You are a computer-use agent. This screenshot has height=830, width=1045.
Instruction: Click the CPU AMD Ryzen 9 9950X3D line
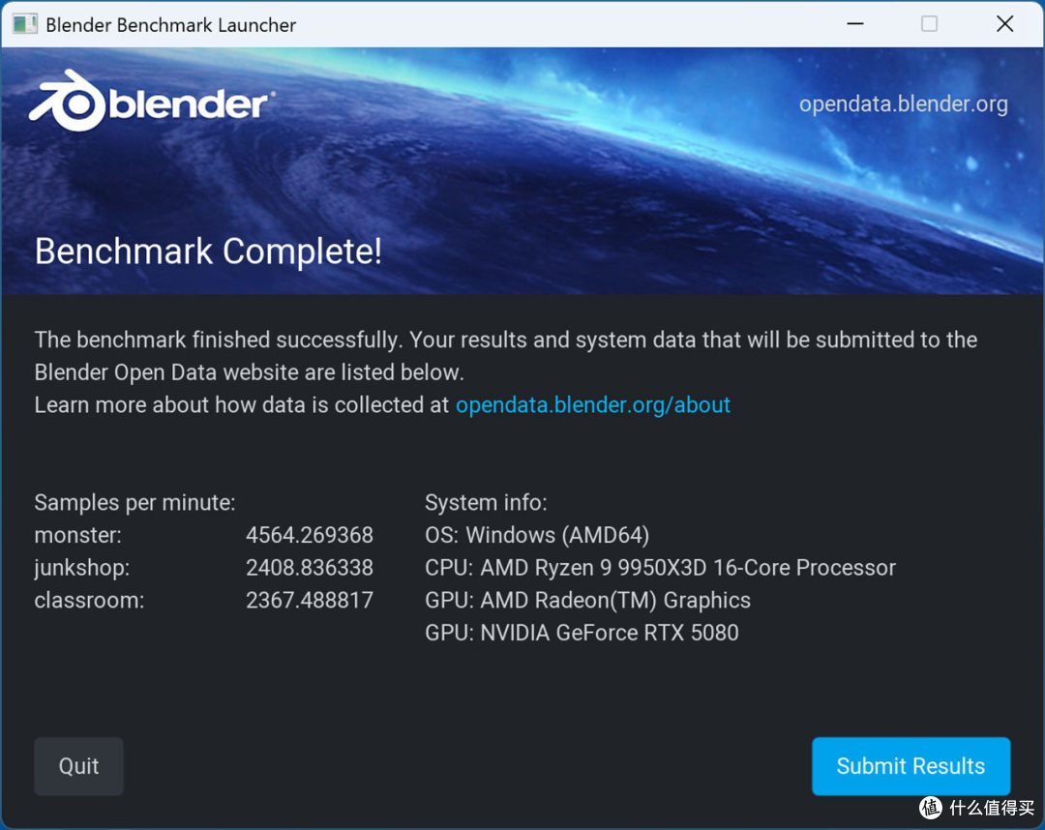click(x=661, y=568)
